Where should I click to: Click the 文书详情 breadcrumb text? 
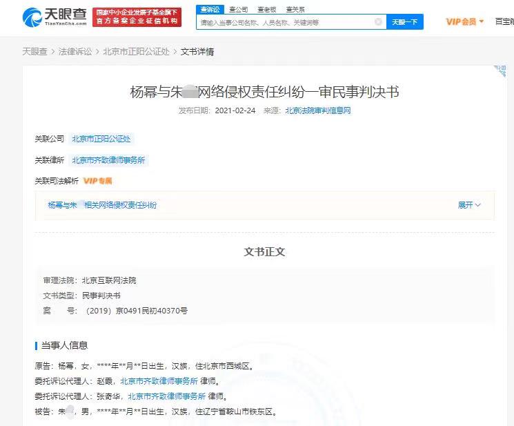click(197, 52)
